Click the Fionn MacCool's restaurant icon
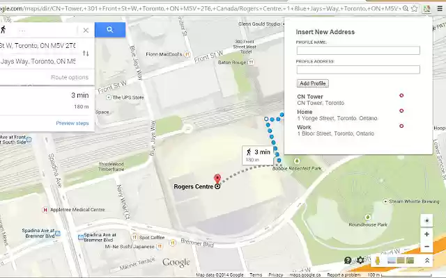 tap(187, 54)
